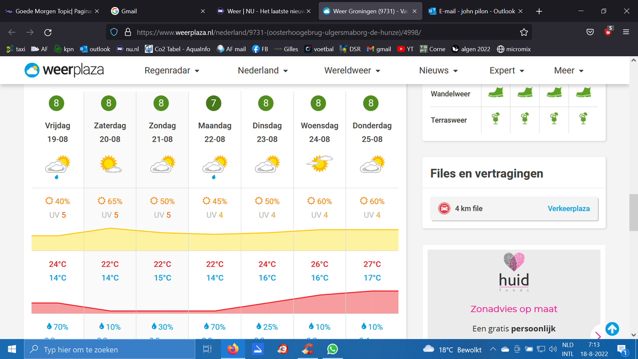
Task: Open the YT bookmark
Action: click(x=406, y=49)
